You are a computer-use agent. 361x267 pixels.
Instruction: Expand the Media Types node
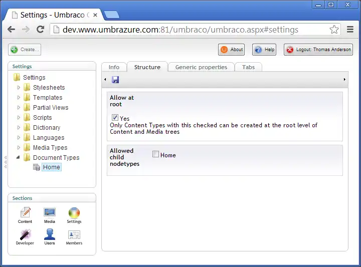[x=19, y=147]
